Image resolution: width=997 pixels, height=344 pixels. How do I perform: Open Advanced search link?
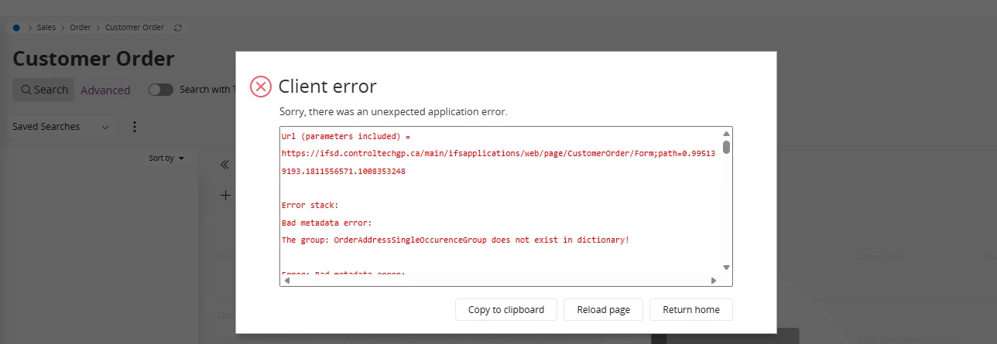(x=105, y=90)
